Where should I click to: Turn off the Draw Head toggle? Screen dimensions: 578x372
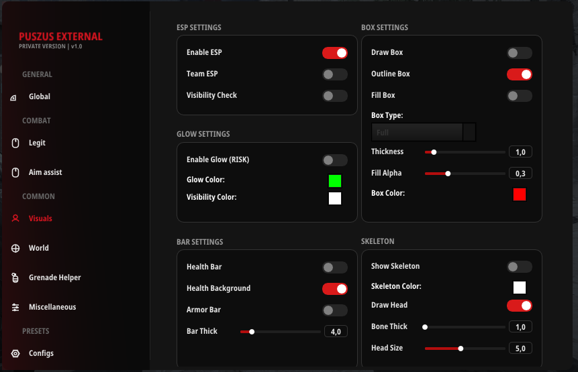tap(519, 306)
